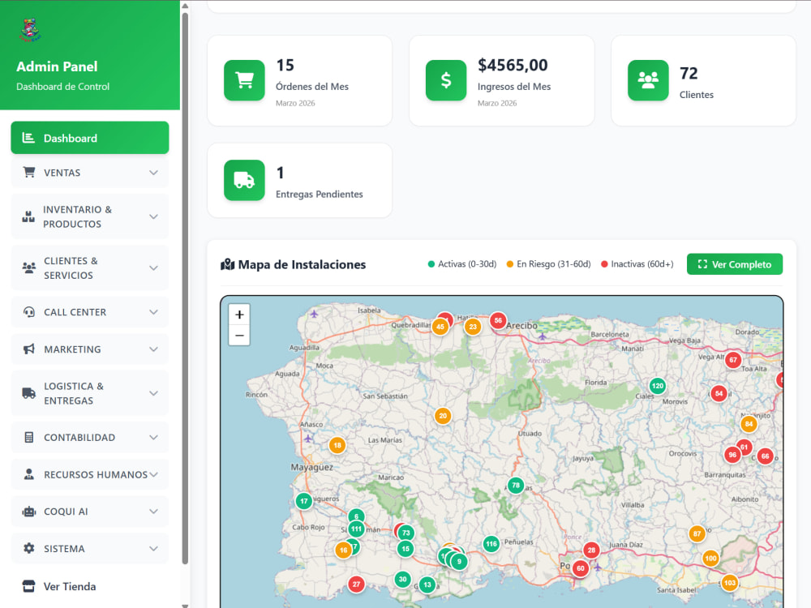The image size is (811, 608).
Task: Click the Marketing megaphone icon
Action: point(29,349)
